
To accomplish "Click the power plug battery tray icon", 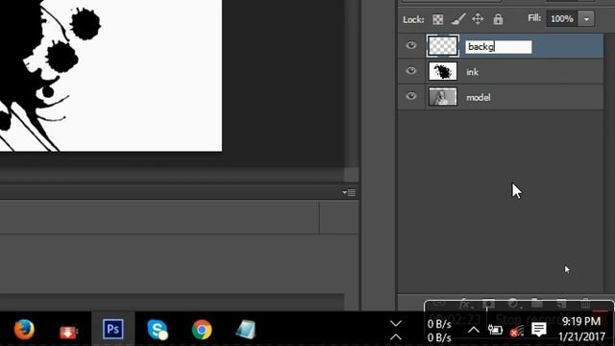I will click(496, 330).
